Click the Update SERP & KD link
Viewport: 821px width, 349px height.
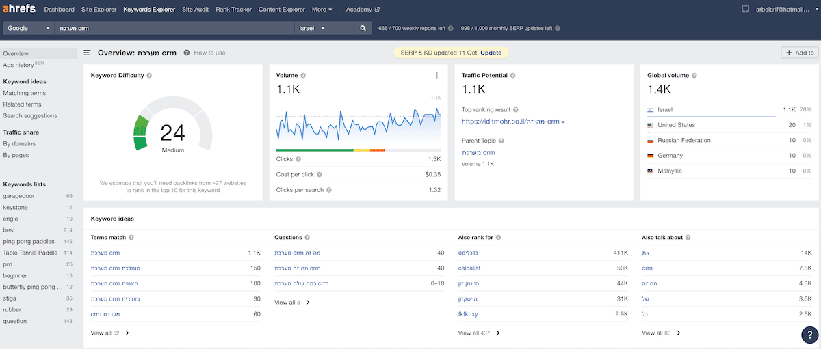click(491, 53)
